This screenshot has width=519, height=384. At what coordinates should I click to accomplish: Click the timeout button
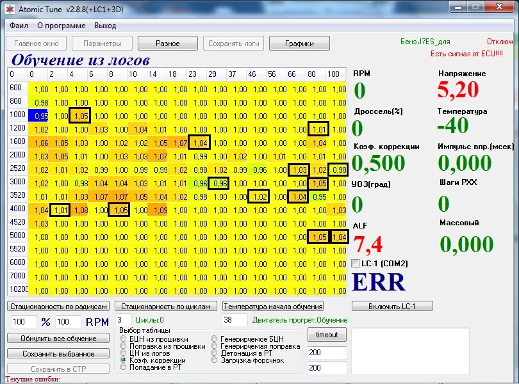[x=326, y=334]
